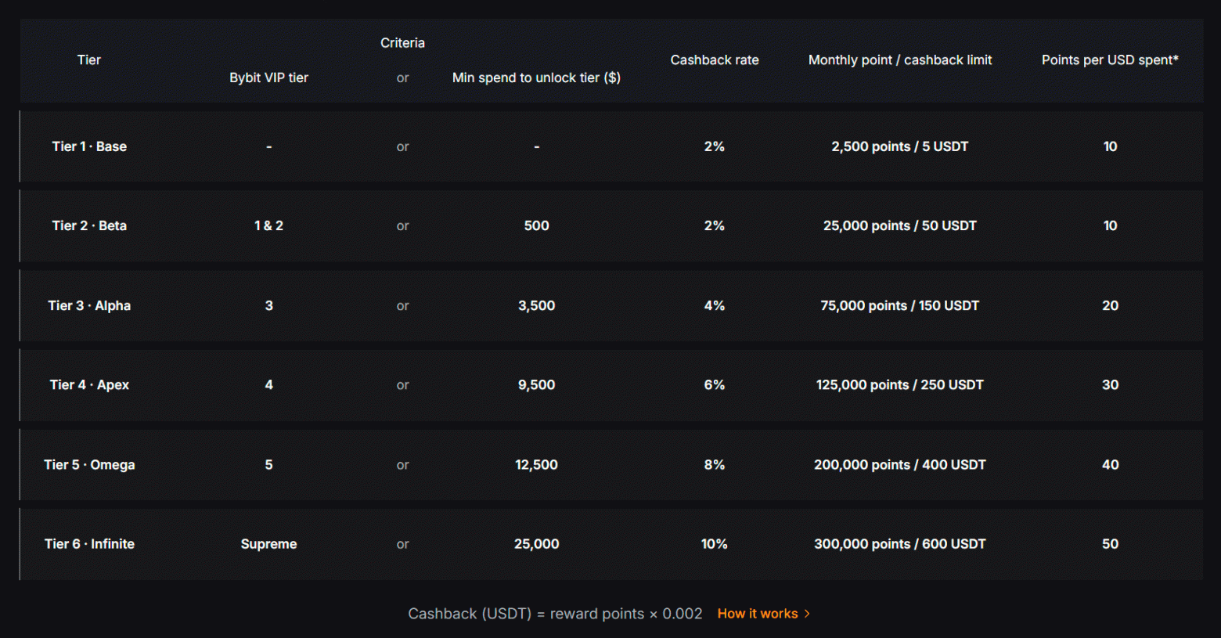Click the Tier 4 · Apex row label
This screenshot has width=1221, height=638.
[89, 384]
